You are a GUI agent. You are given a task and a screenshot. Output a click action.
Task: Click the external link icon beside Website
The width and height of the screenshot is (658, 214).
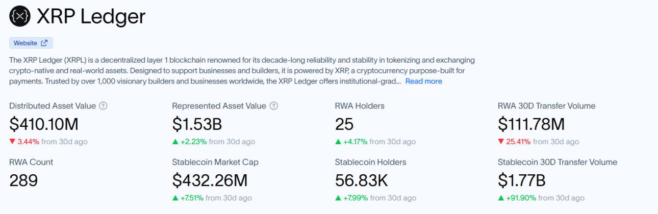44,43
